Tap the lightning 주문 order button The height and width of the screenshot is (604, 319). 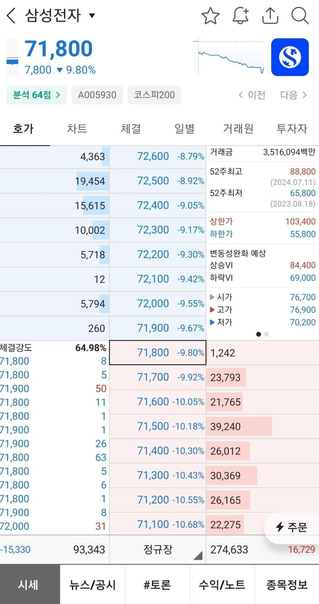(291, 527)
